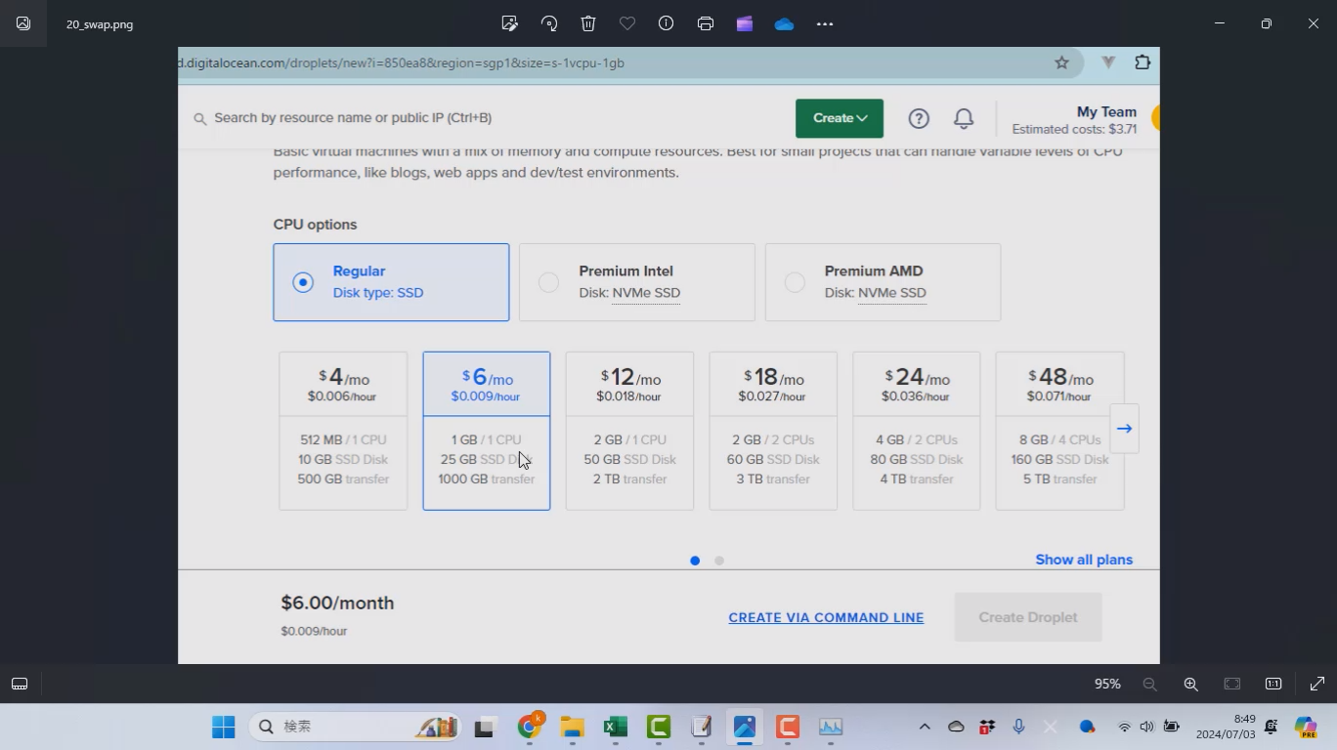Image resolution: width=1337 pixels, height=750 pixels.
Task: Choose the Premium AMD radio button
Action: (x=795, y=282)
